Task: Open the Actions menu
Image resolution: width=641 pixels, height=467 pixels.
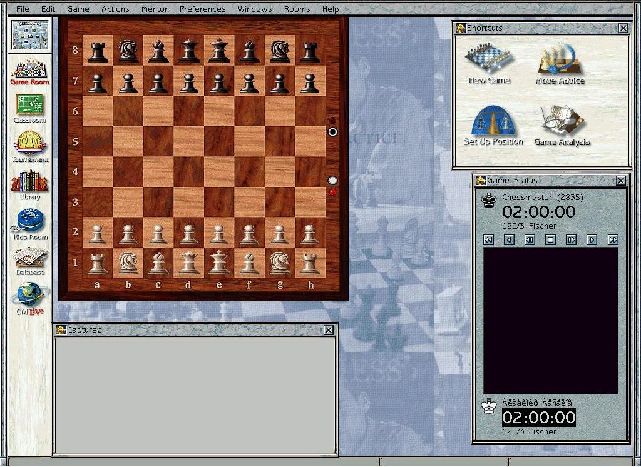Action: point(115,9)
